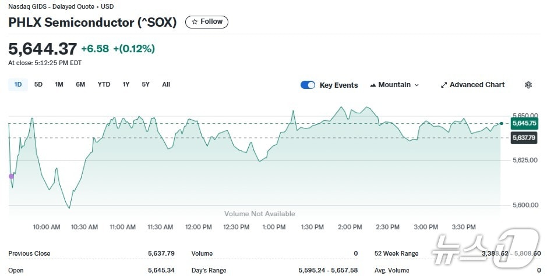Viewport: 547px width, 276px height.
Task: Click the Advanced Chart expand icon
Action: [x=444, y=85]
